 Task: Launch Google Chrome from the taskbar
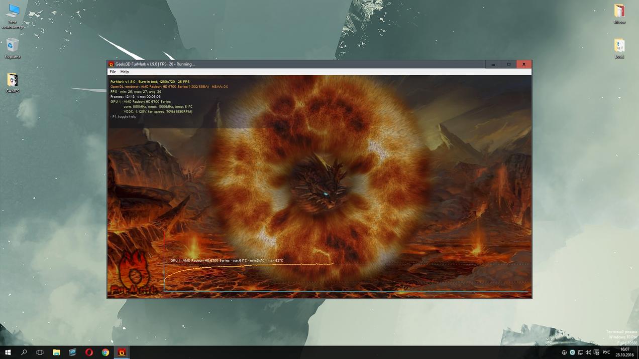tap(105, 352)
